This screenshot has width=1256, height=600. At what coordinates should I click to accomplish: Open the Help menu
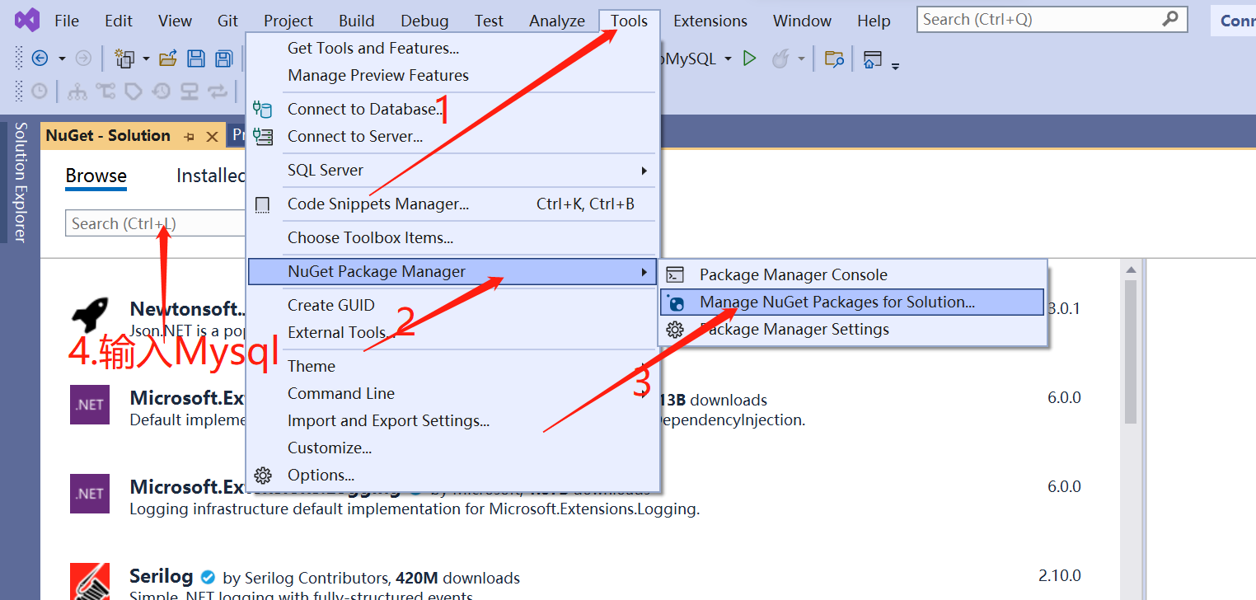874,21
